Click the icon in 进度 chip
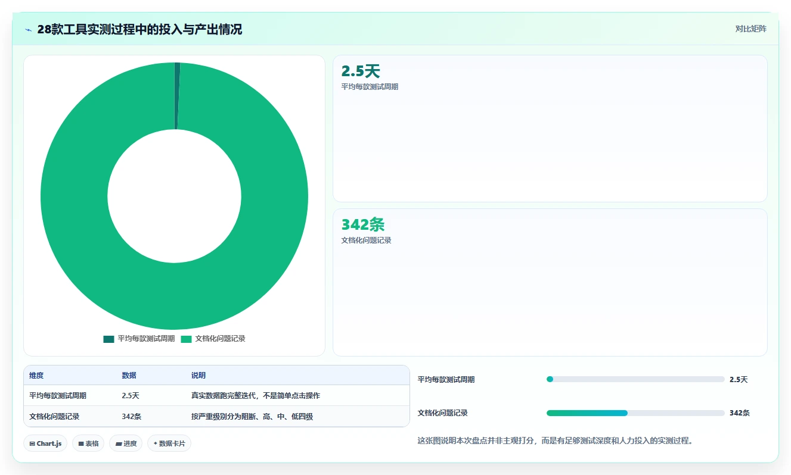Viewport: 791px width, 475px height. (x=119, y=444)
